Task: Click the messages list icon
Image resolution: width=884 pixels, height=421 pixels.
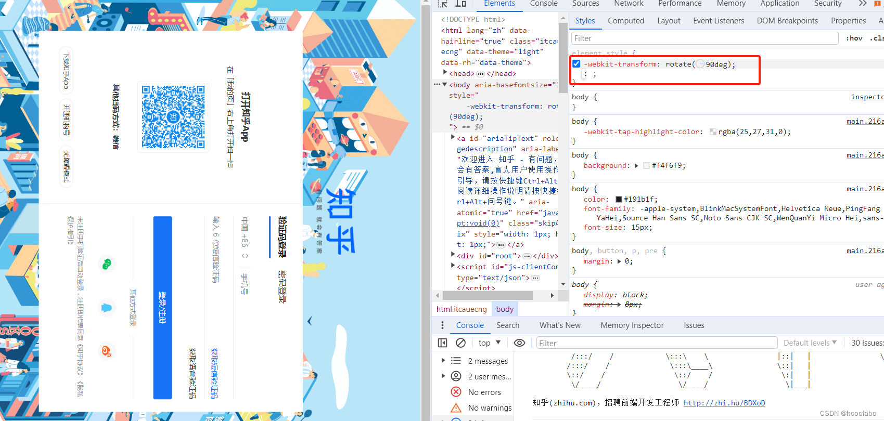Action: (456, 361)
